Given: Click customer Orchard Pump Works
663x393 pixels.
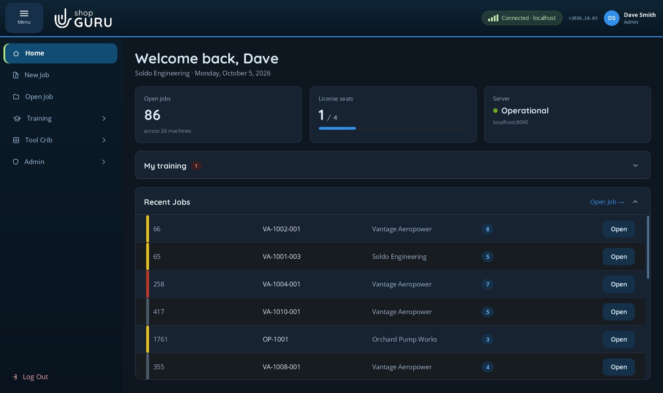Looking at the screenshot, I should tap(404, 340).
